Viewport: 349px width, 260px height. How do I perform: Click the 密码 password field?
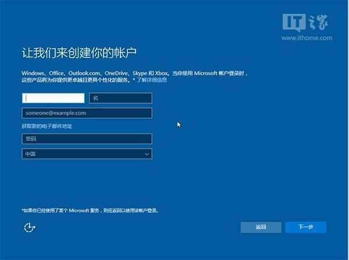(87, 139)
